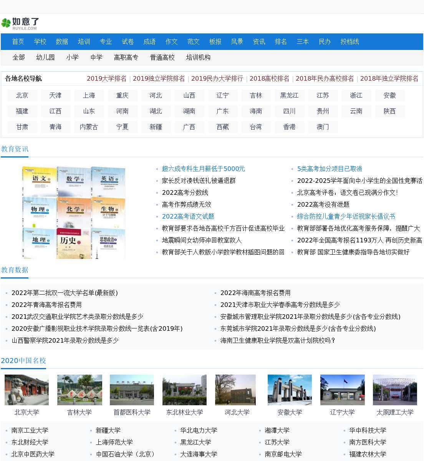Image resolution: width=424 pixels, height=461 pixels.
Task: Open the 南京工业大学 list link
Action: tap(30, 430)
